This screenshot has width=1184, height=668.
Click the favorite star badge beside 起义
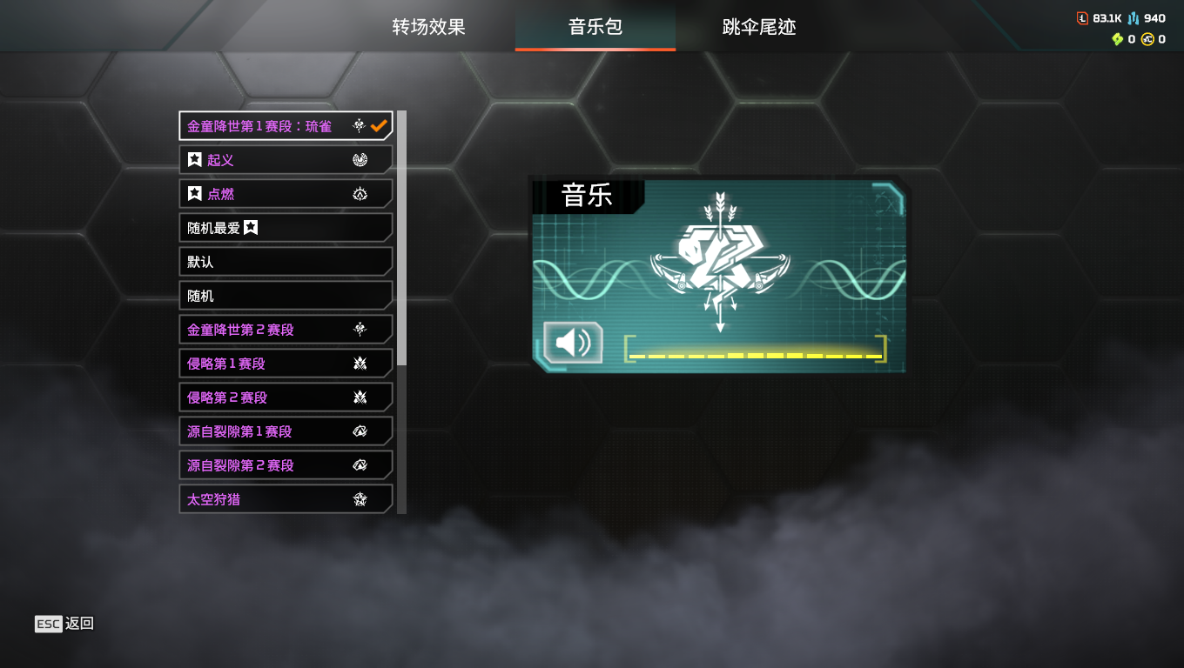coord(195,160)
